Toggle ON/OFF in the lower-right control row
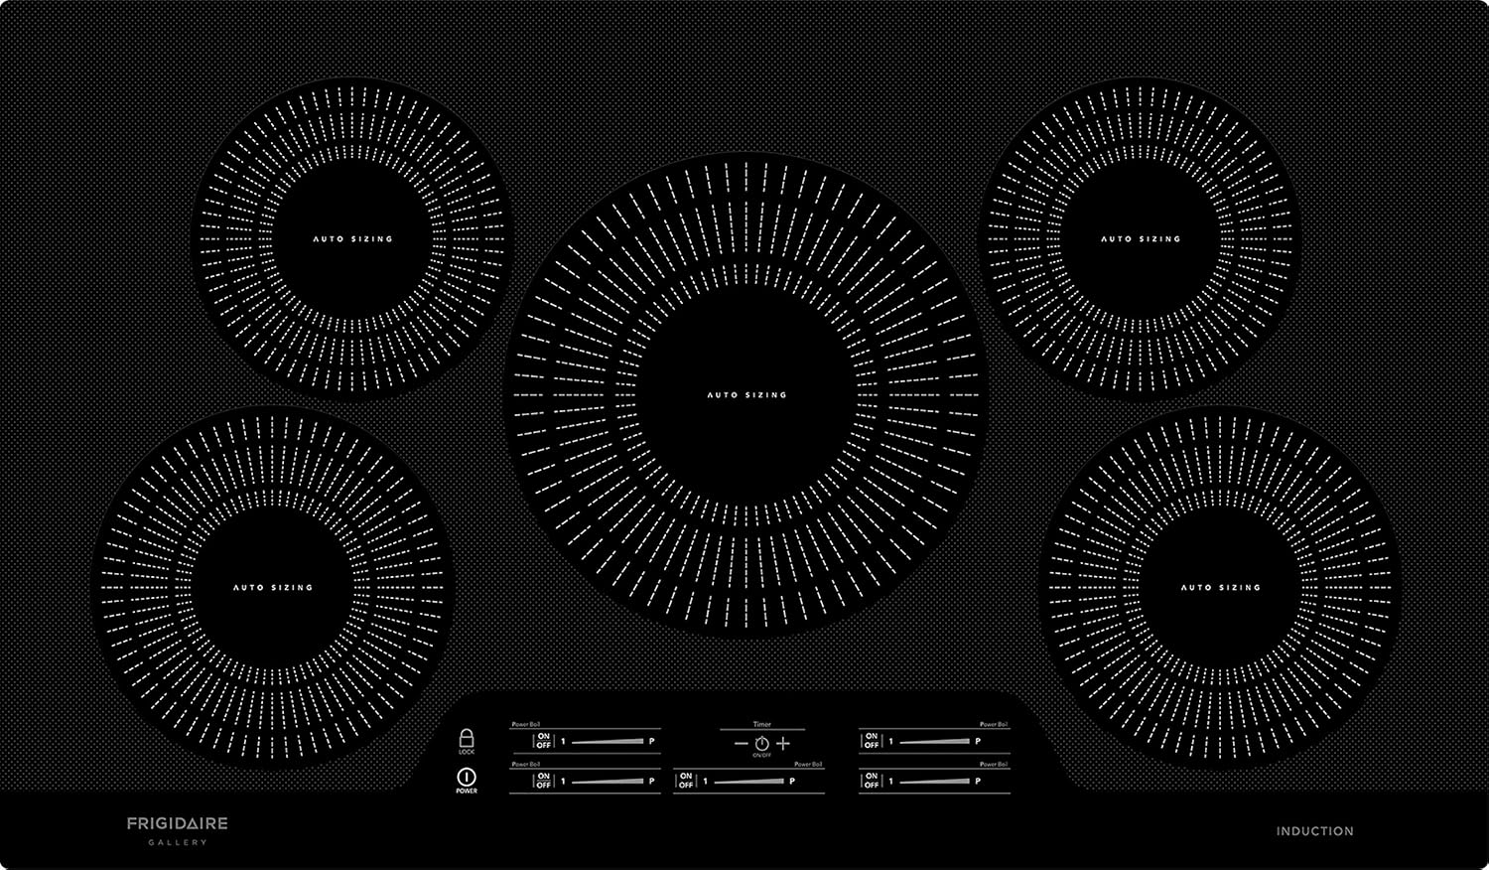Image resolution: width=1489 pixels, height=870 pixels. click(871, 782)
